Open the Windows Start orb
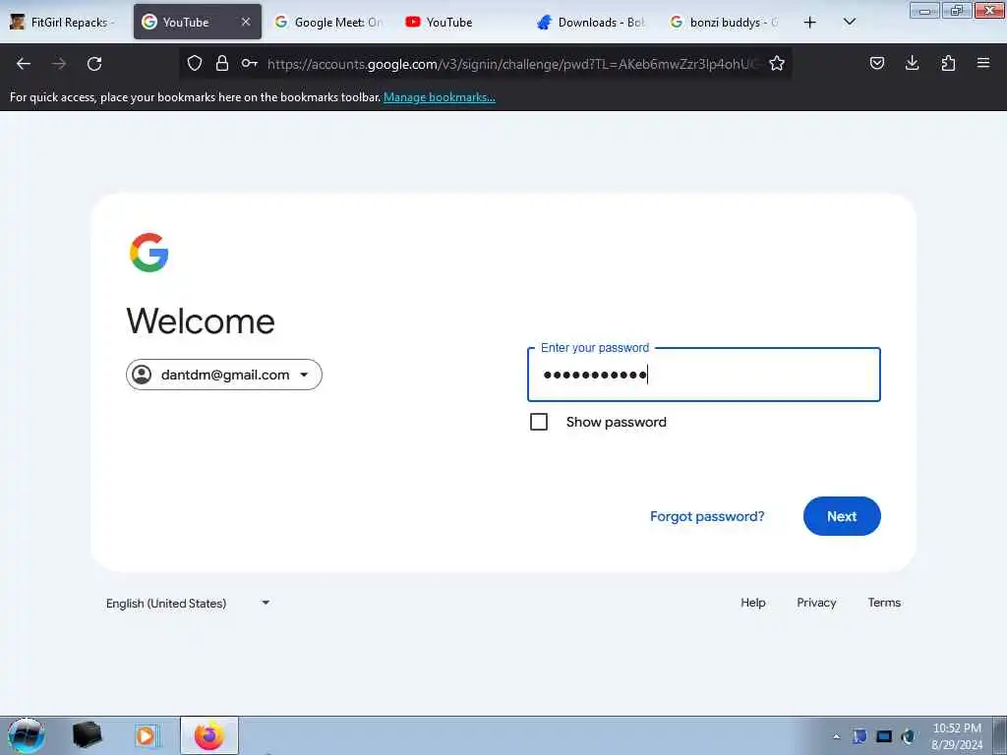1007x755 pixels. click(27, 735)
